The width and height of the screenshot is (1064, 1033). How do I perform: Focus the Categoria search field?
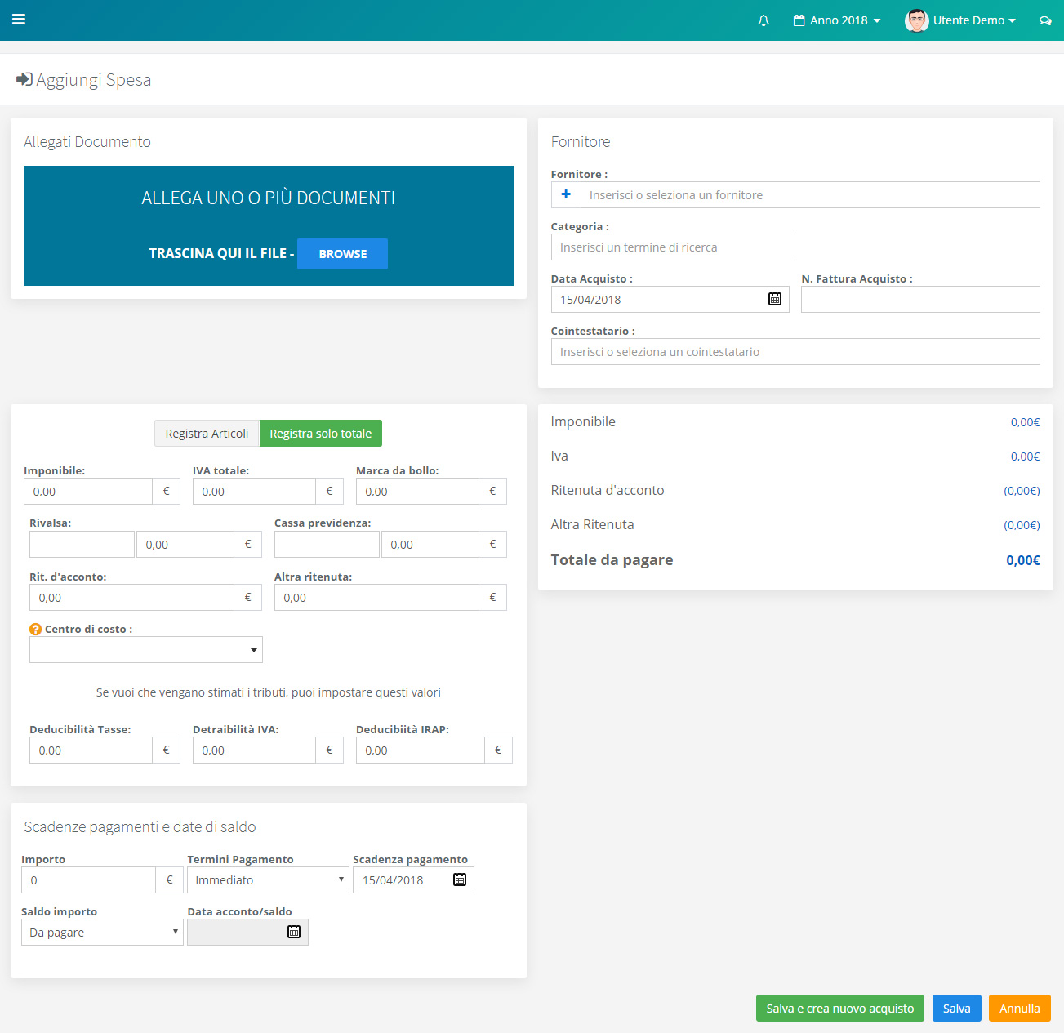(673, 247)
